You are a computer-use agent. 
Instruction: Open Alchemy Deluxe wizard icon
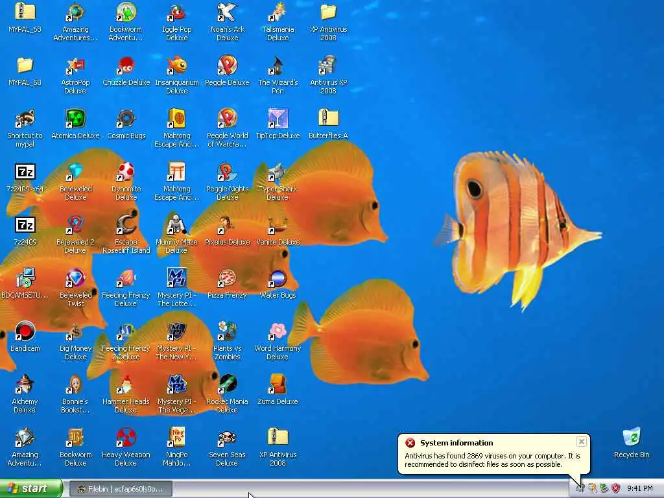click(25, 385)
